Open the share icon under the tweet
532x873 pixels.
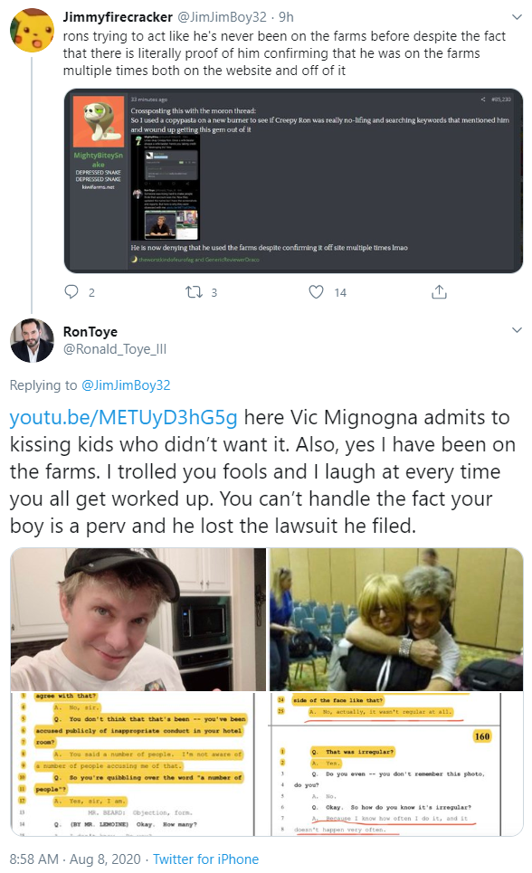click(439, 291)
